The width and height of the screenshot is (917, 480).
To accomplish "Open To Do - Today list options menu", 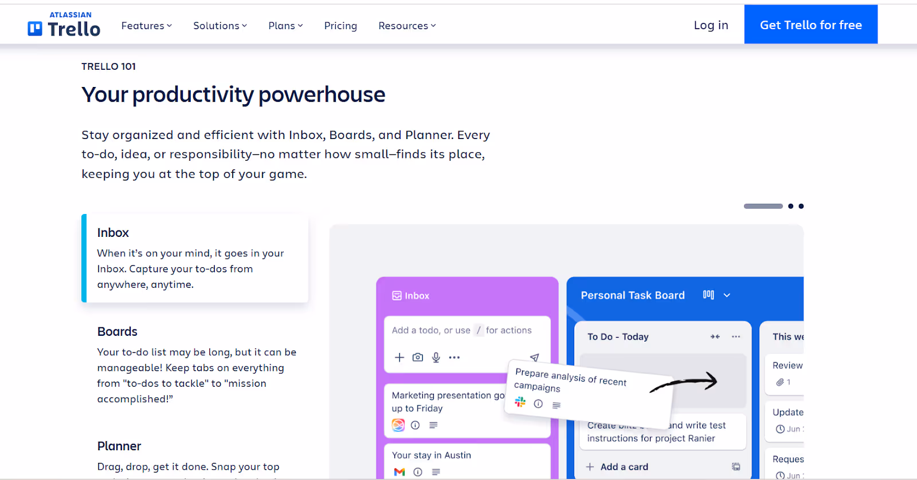I will pyautogui.click(x=736, y=336).
